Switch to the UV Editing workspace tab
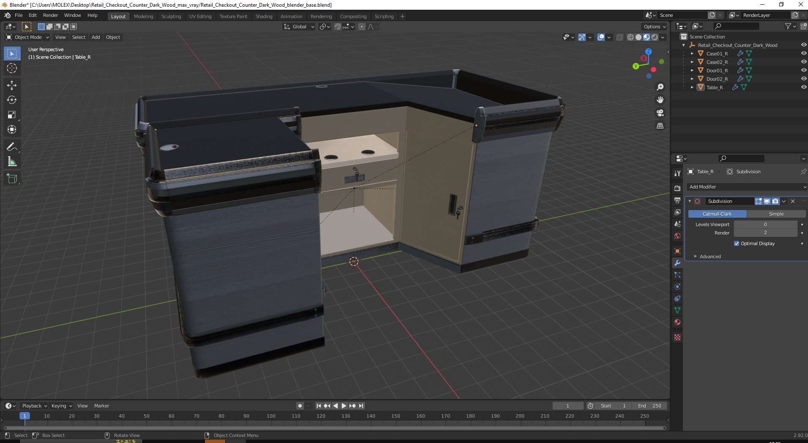The height and width of the screenshot is (443, 808). click(x=200, y=16)
